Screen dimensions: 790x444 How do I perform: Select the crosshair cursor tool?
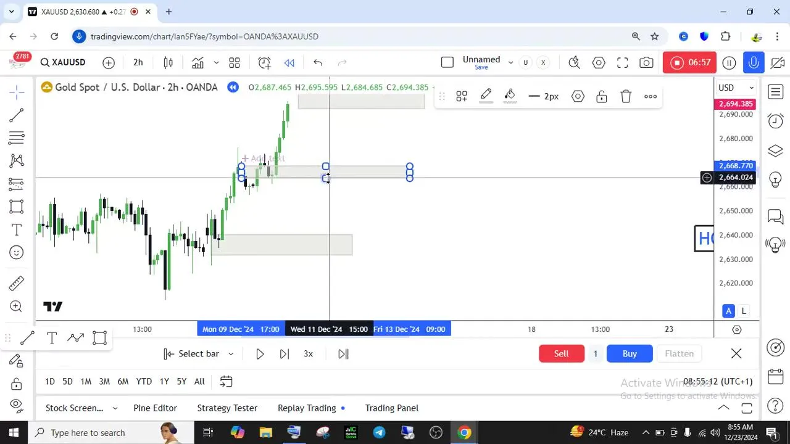click(17, 92)
